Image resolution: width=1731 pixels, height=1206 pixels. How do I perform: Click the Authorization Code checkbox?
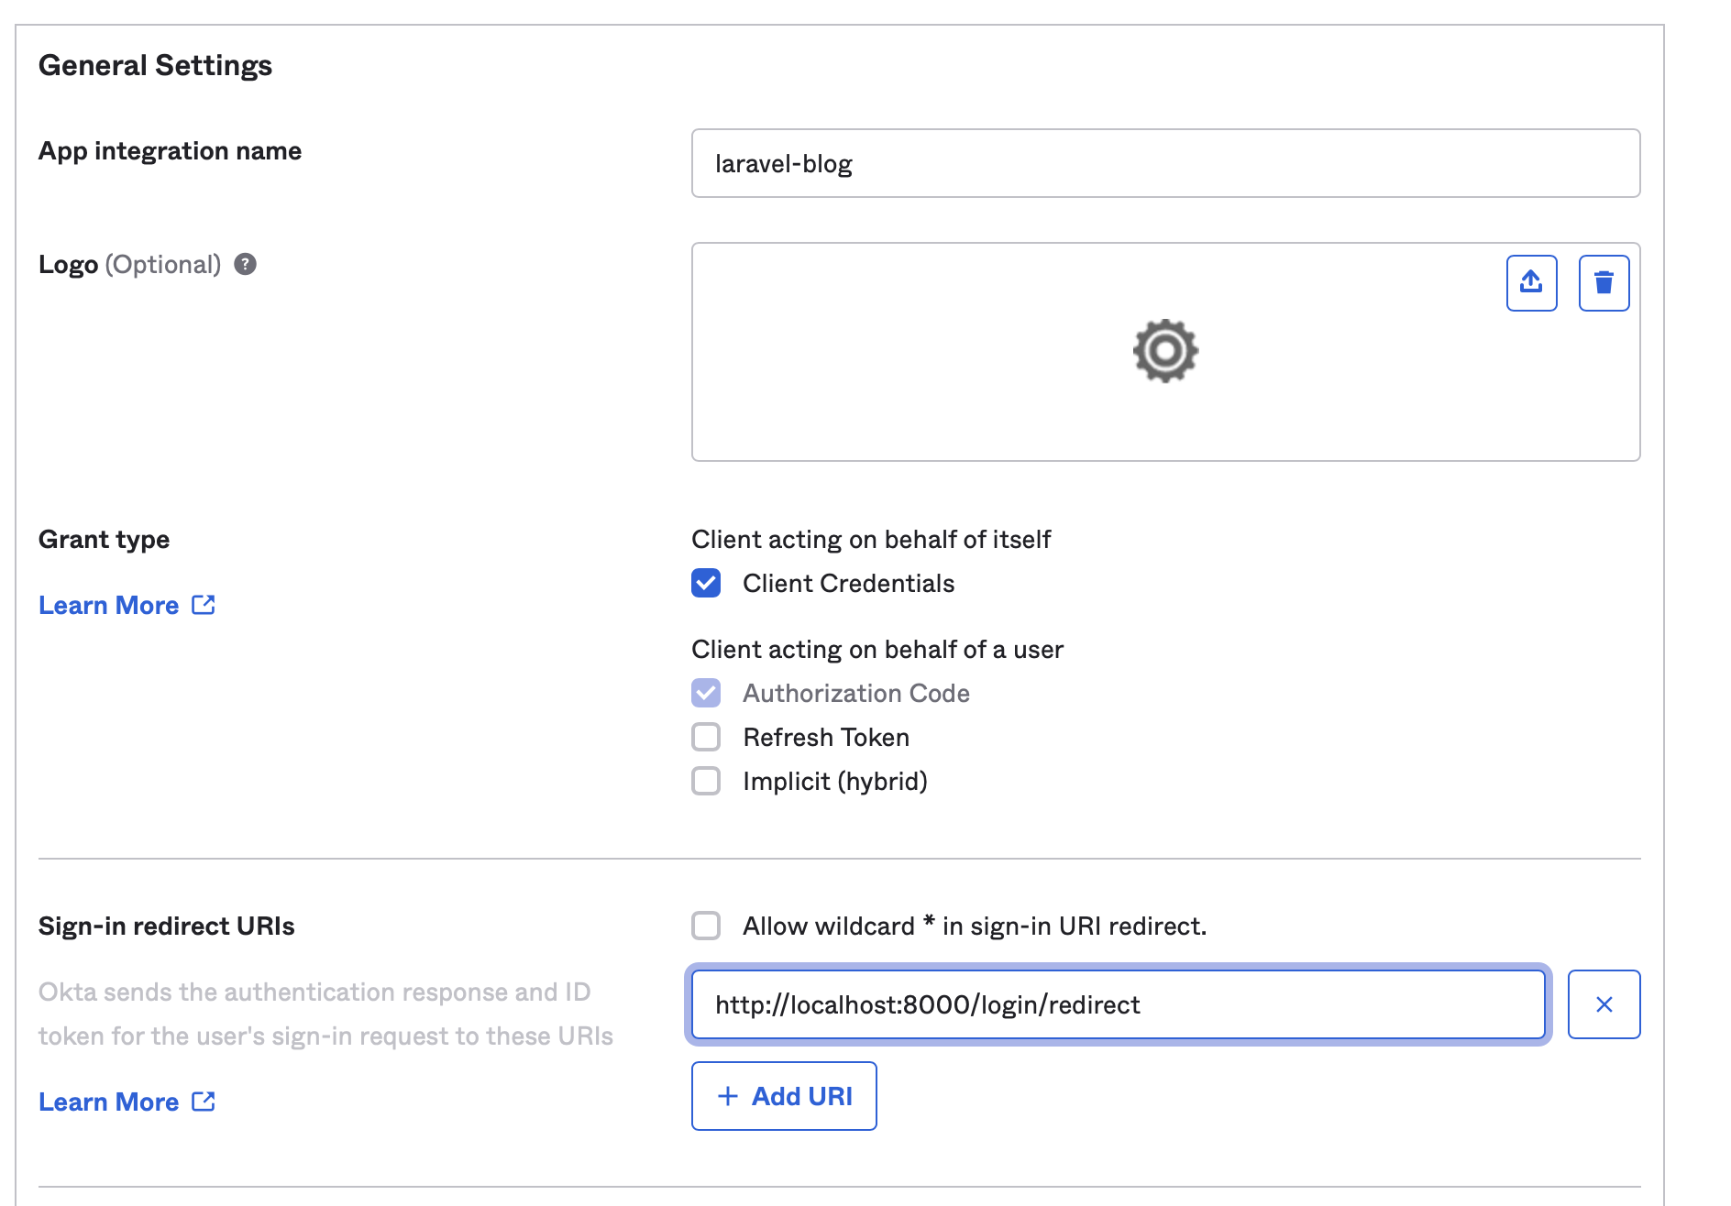706,693
